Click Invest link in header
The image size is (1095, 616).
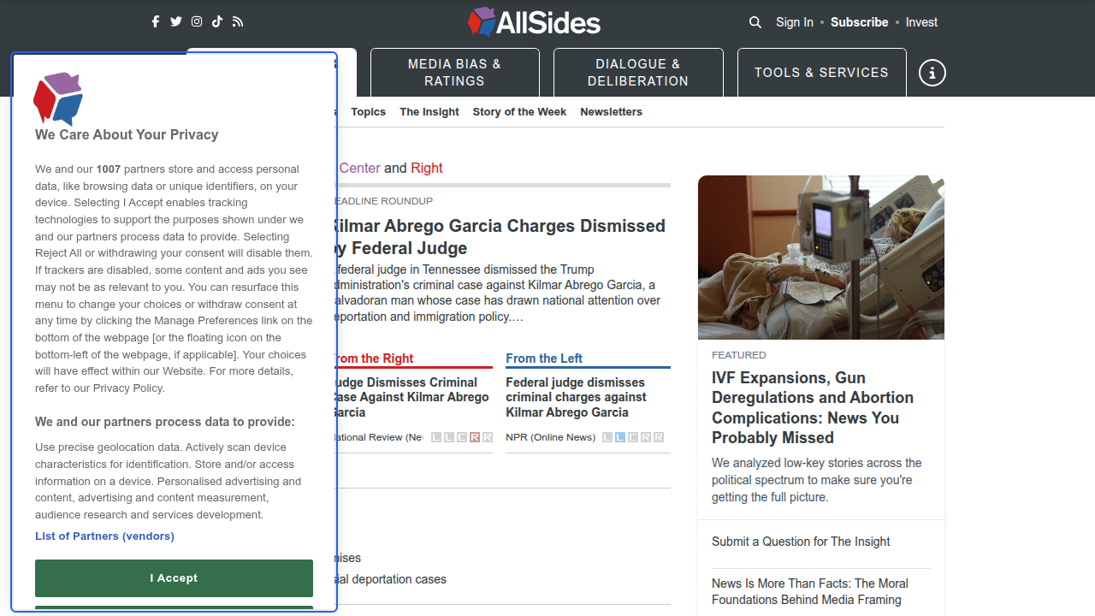pyautogui.click(x=921, y=22)
